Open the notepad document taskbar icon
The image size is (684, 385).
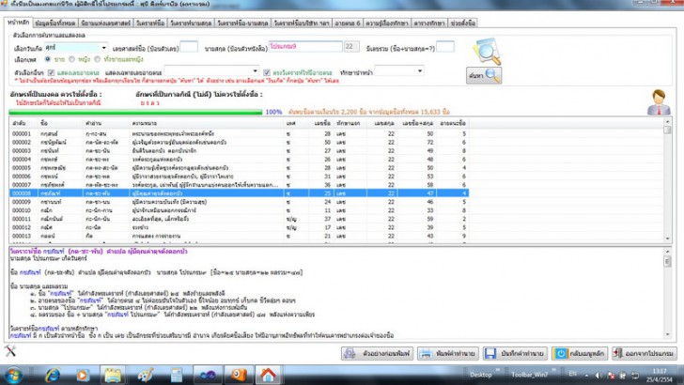pyautogui.click(x=177, y=376)
